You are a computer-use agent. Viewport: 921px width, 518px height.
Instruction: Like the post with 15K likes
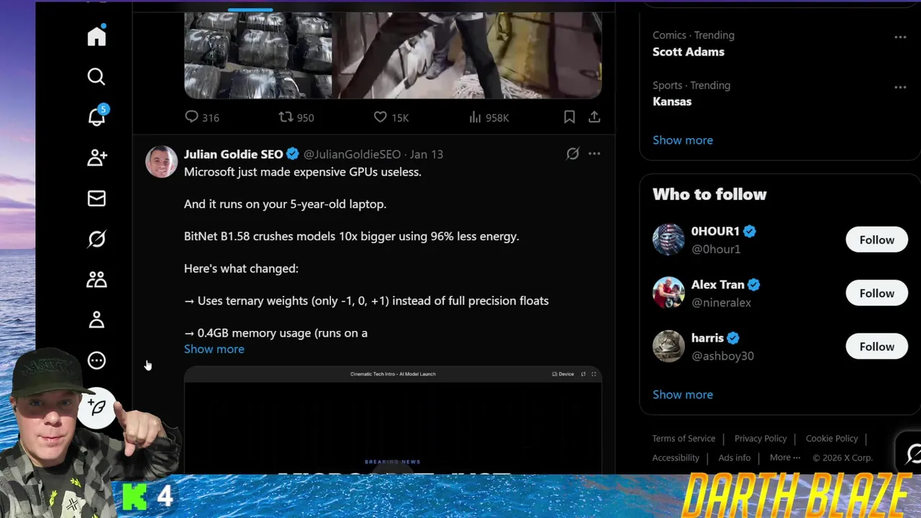coord(391,117)
